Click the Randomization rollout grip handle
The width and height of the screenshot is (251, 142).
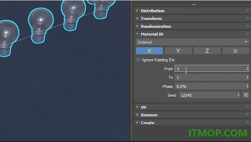(x=247, y=26)
